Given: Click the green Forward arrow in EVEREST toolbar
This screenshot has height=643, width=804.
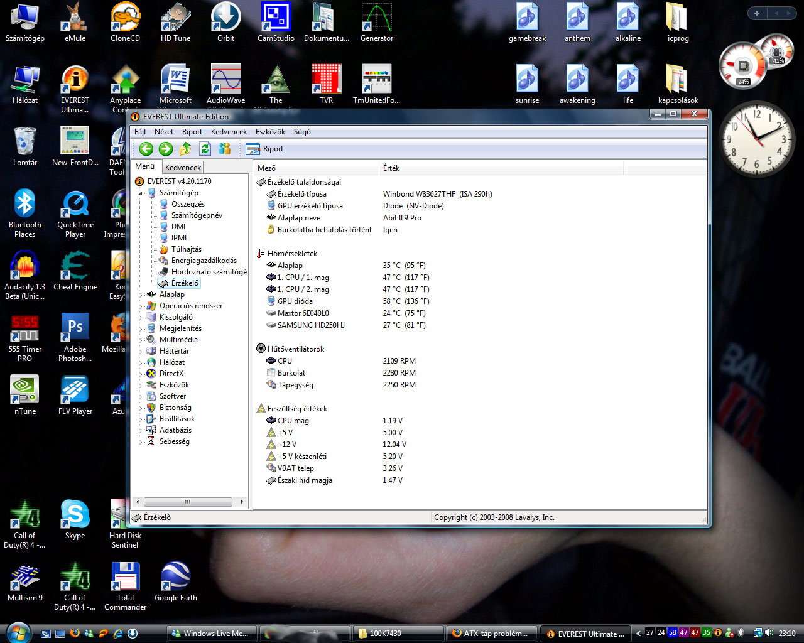Looking at the screenshot, I should pos(166,149).
